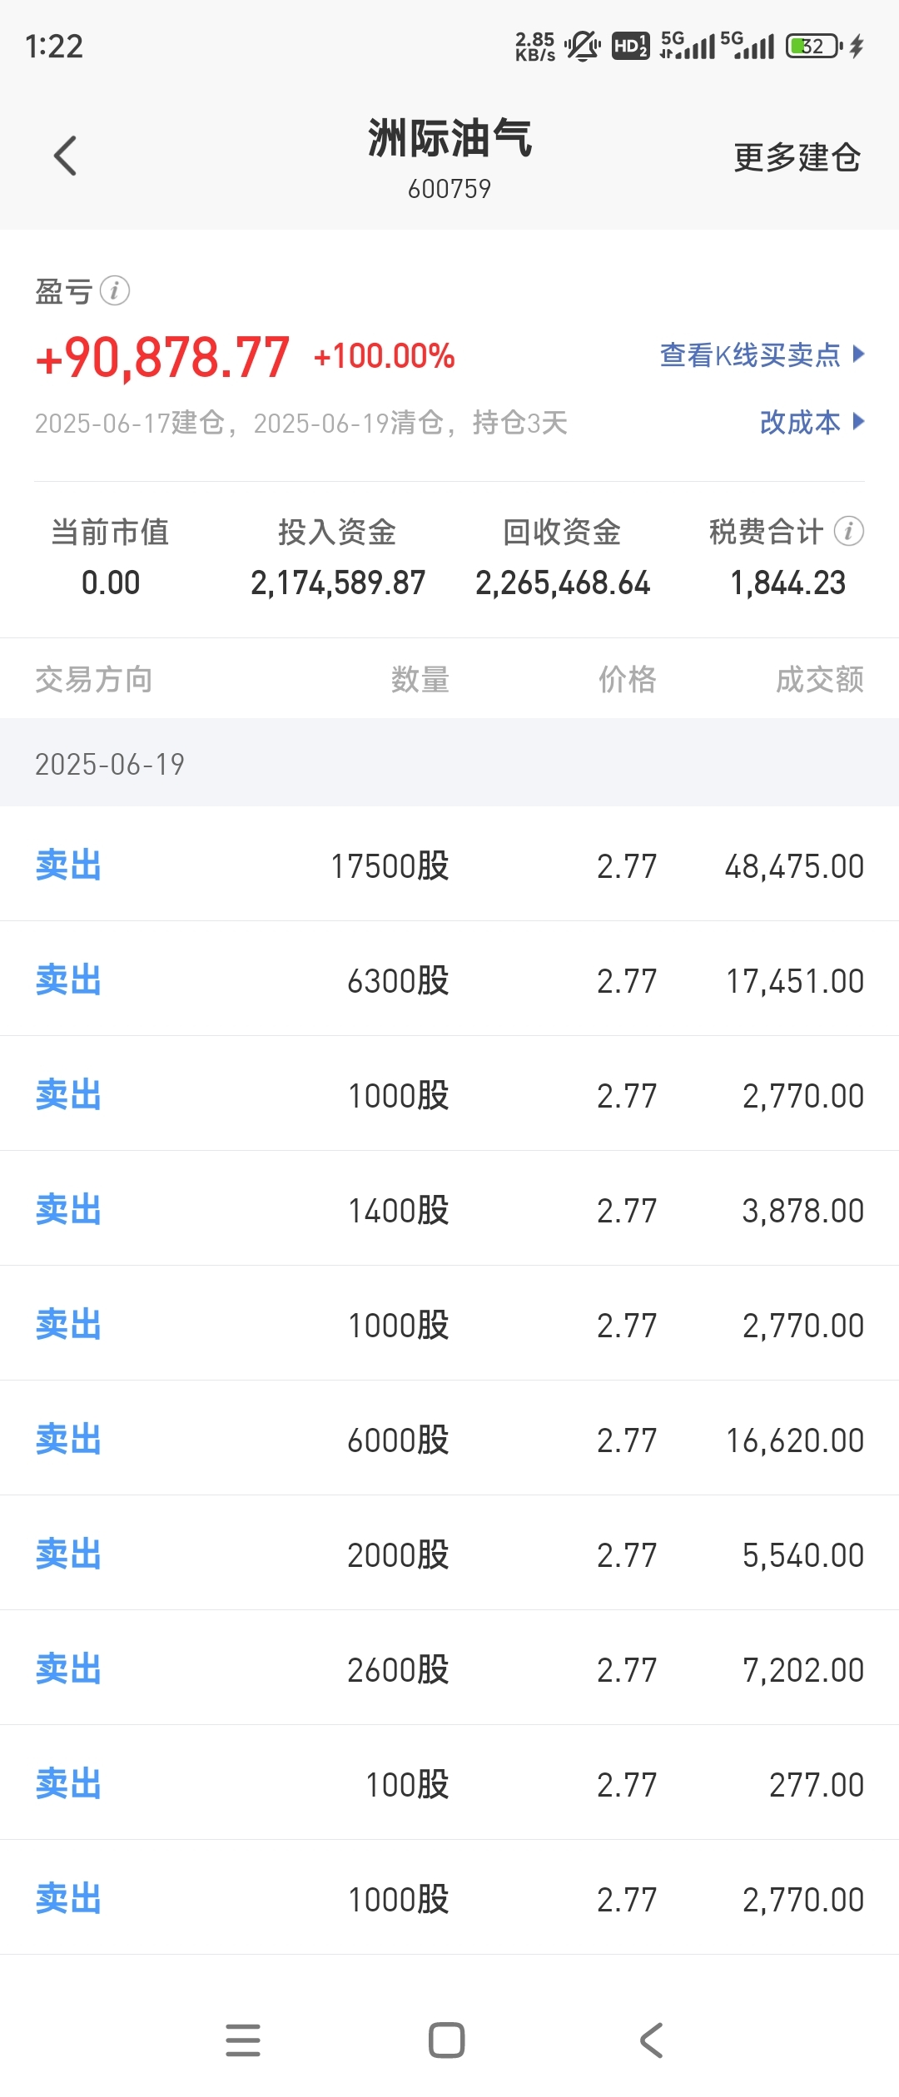
Task: Tap battery indicator in status bar
Action: pyautogui.click(x=814, y=46)
